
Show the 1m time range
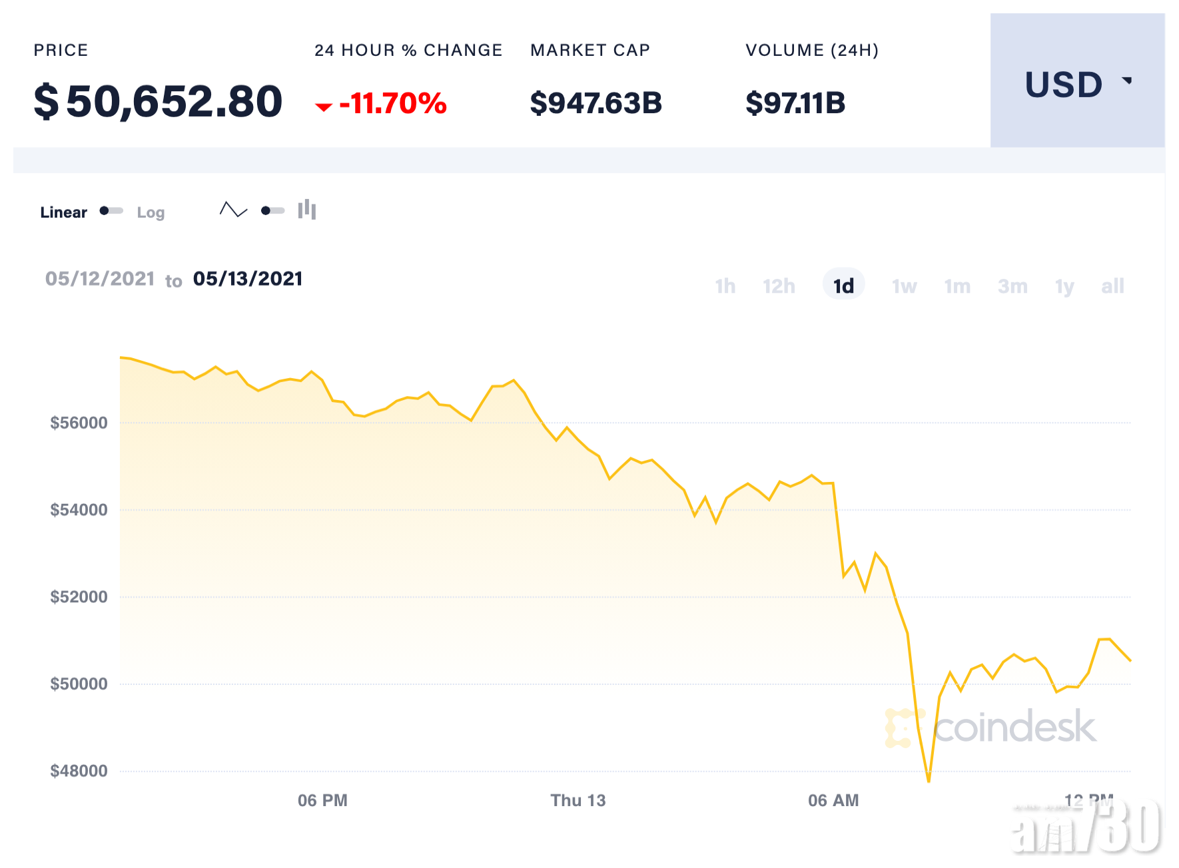(957, 286)
